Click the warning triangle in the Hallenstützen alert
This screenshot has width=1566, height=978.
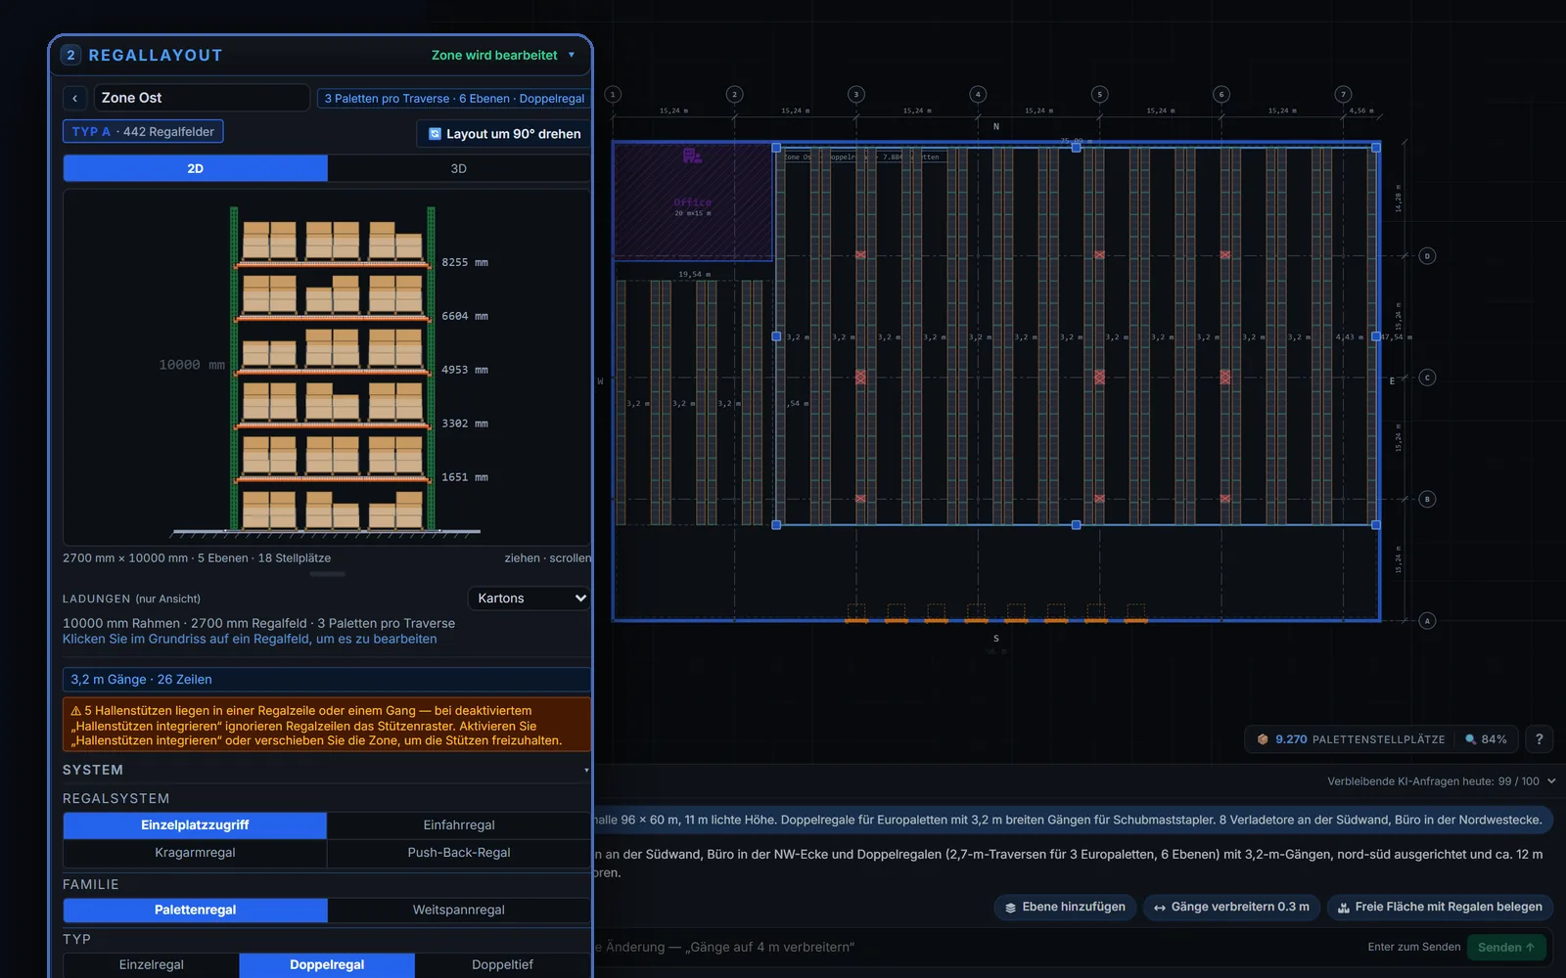(75, 711)
